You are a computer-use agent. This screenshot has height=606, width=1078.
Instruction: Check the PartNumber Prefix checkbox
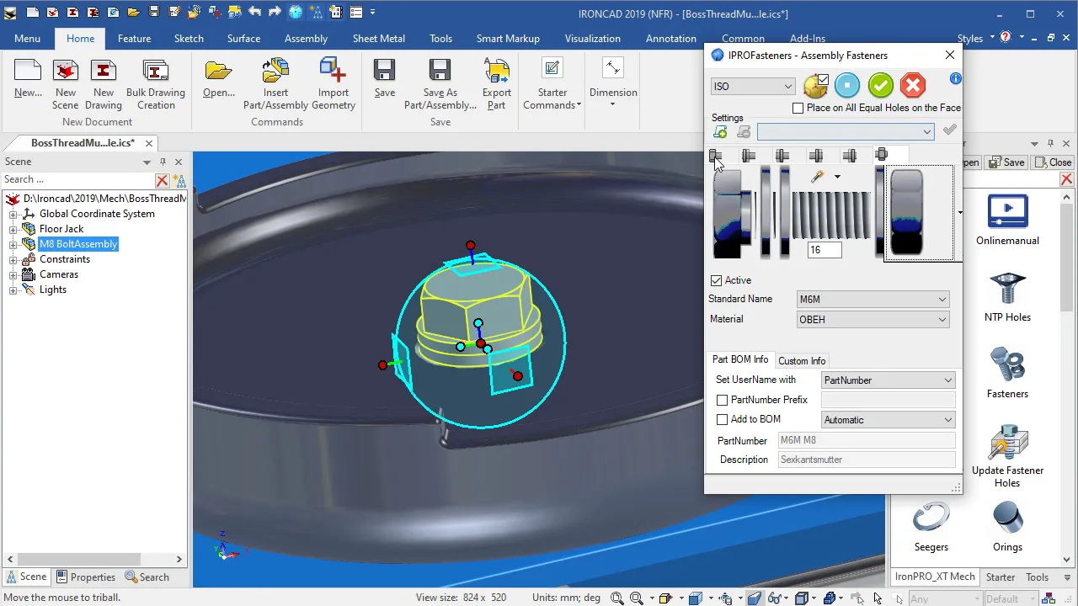pyautogui.click(x=722, y=400)
